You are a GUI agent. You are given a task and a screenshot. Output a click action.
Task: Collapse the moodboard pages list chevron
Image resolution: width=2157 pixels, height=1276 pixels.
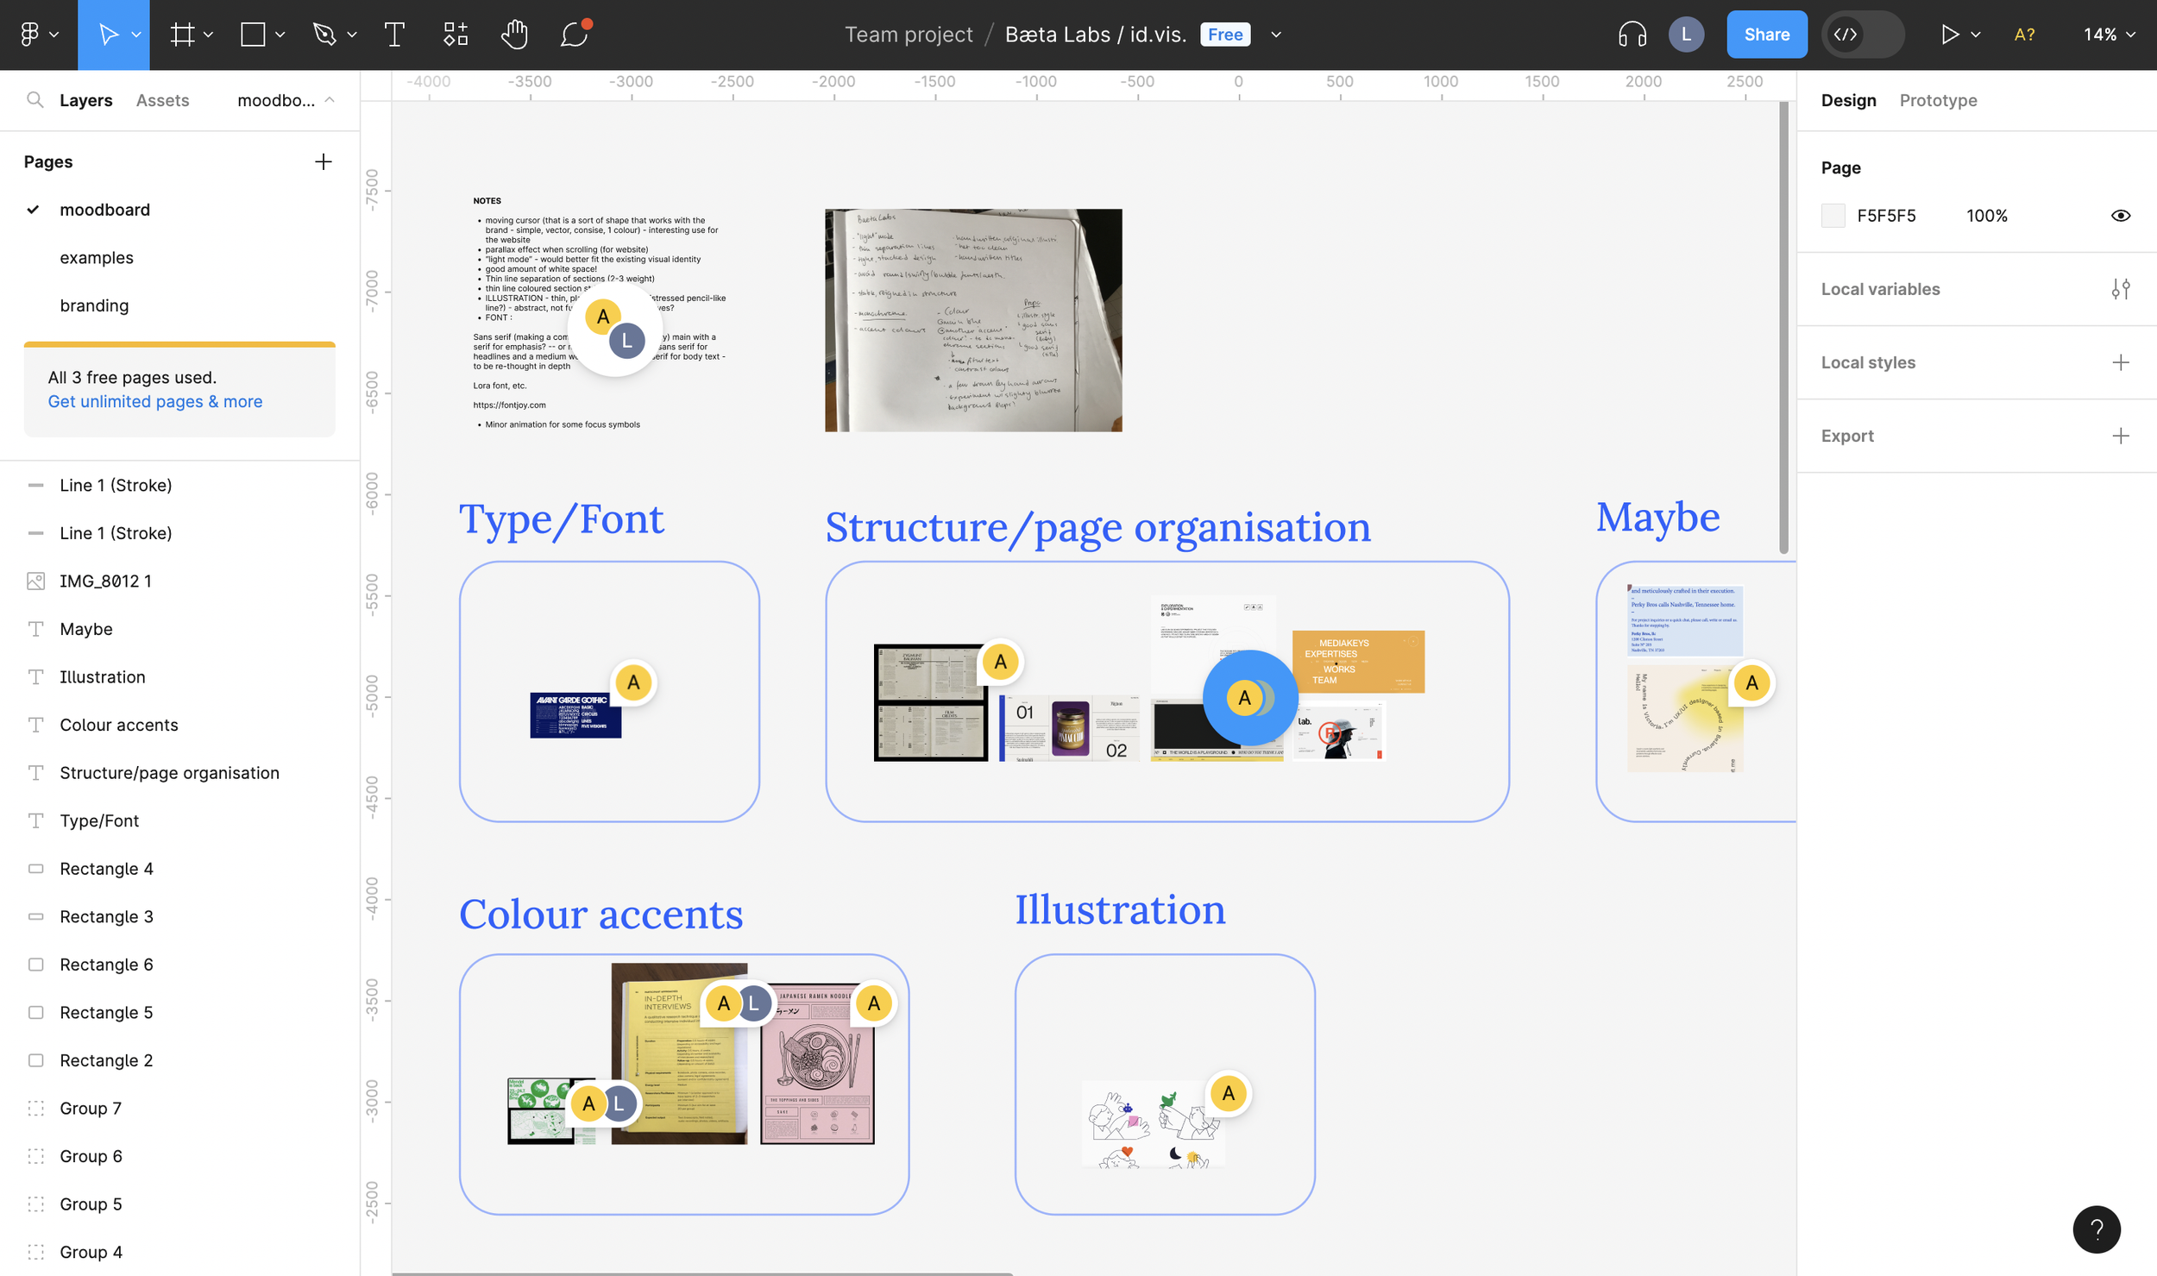click(330, 100)
